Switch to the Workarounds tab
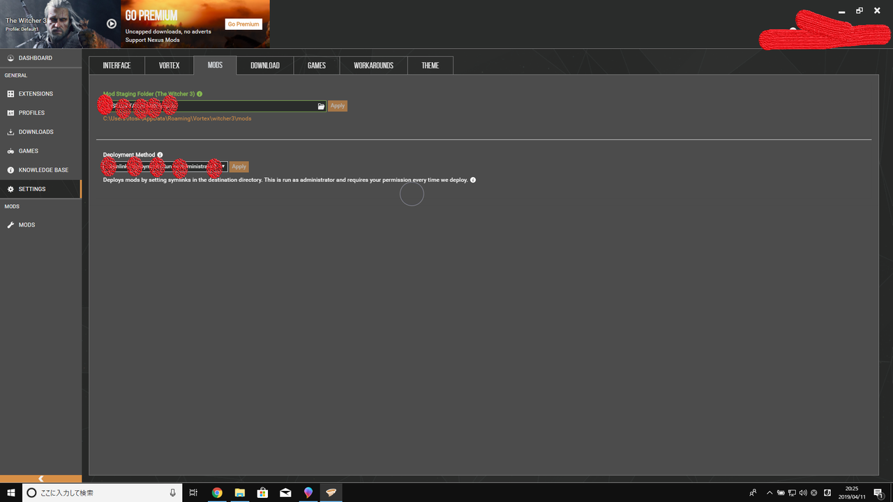 click(x=373, y=66)
